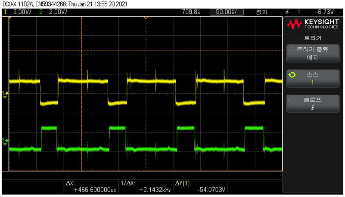Click the vertical orange X2 cursor line

pyautogui.click(x=81, y=94)
